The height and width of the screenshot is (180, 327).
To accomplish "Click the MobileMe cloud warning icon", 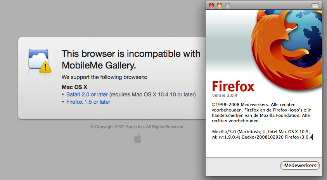I will [x=40, y=61].
